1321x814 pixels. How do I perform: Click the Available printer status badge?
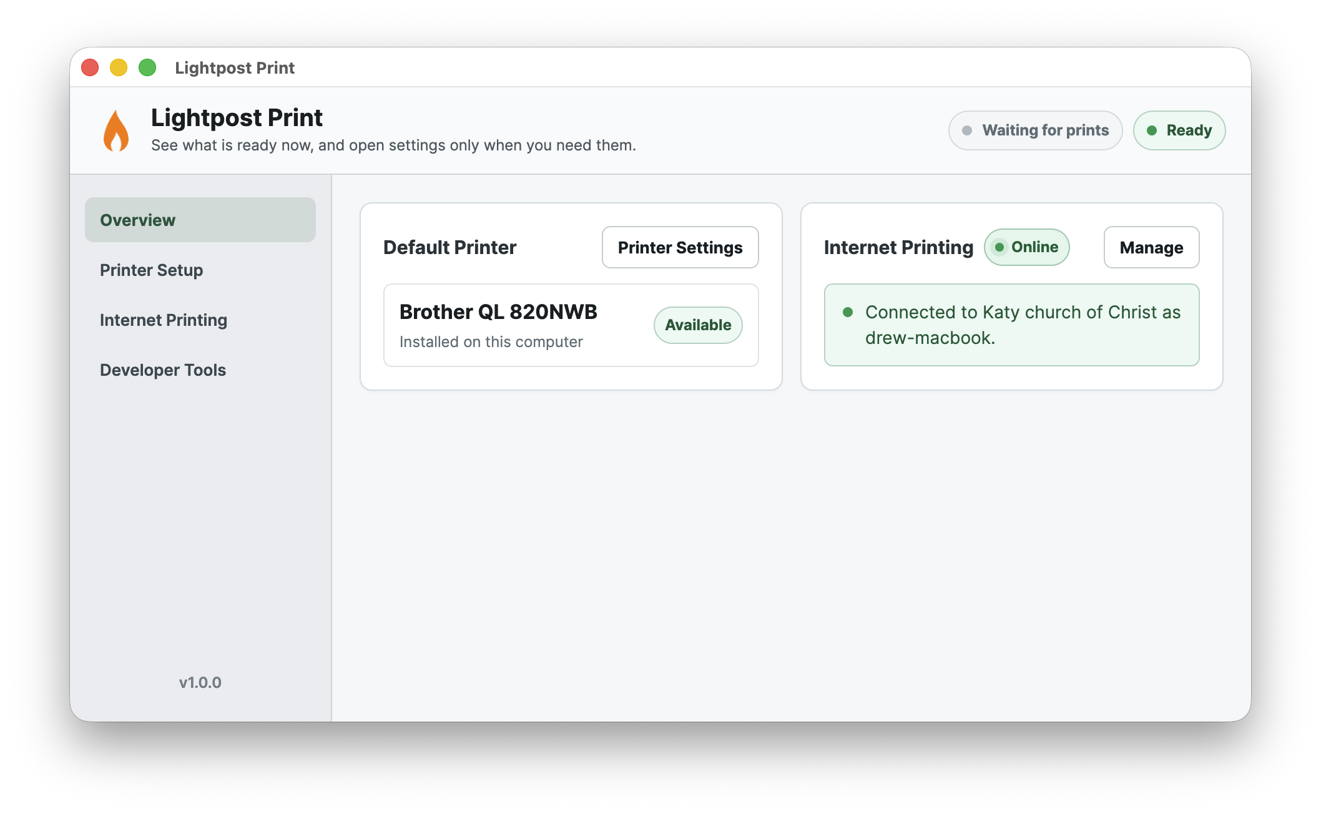698,325
